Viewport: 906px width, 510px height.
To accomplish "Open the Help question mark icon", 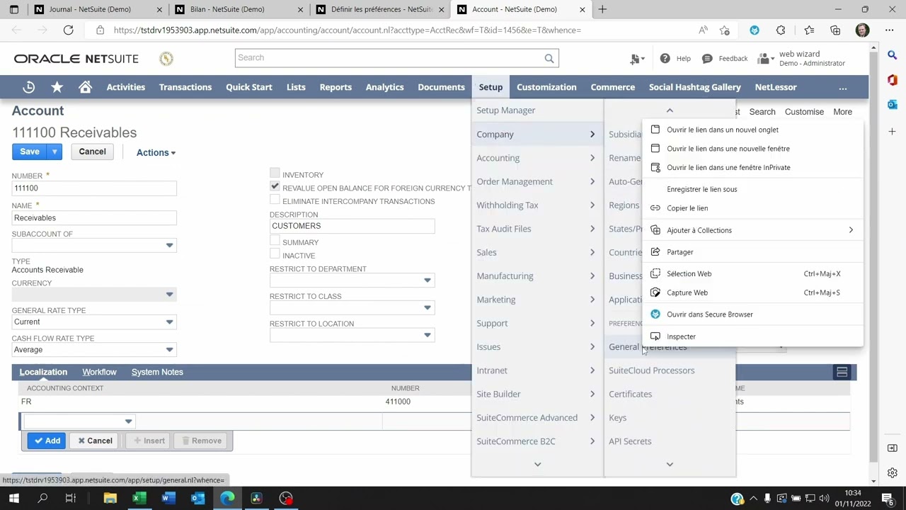I will coord(665,58).
